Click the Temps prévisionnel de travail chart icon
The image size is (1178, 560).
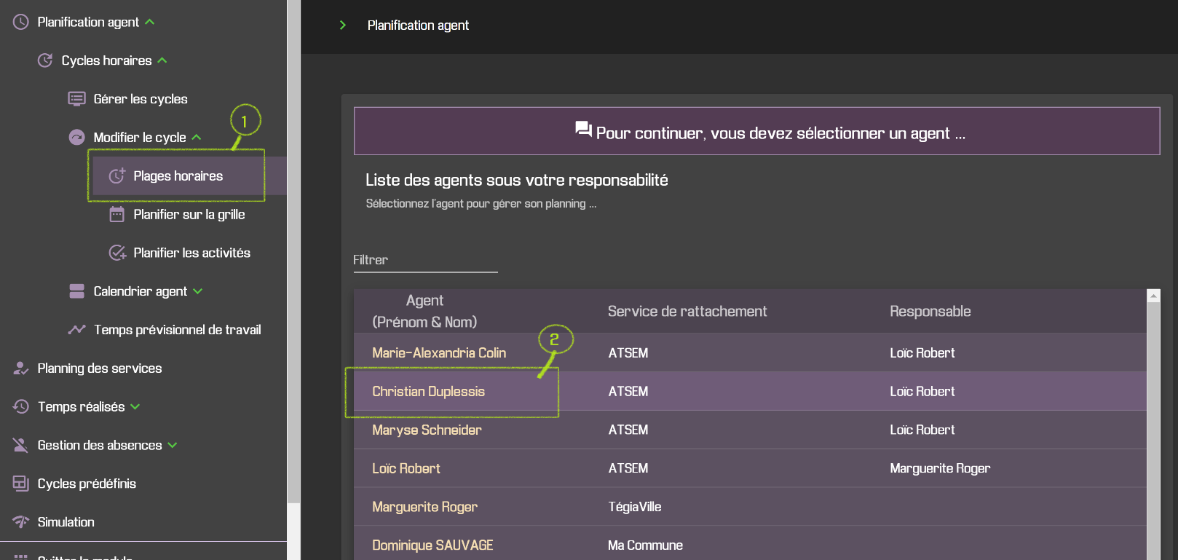pyautogui.click(x=76, y=330)
